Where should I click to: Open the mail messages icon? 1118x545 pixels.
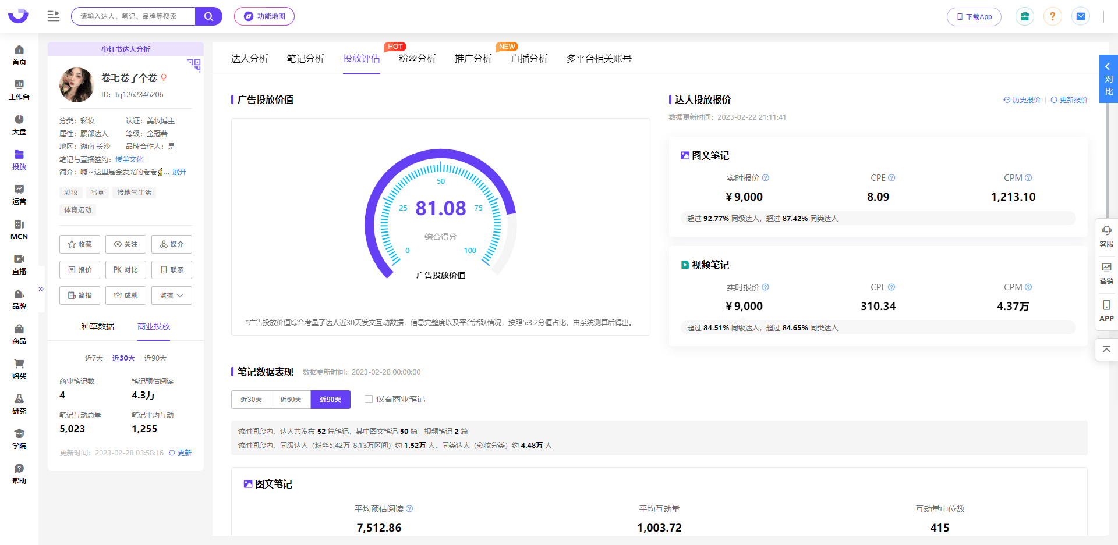click(x=1081, y=16)
